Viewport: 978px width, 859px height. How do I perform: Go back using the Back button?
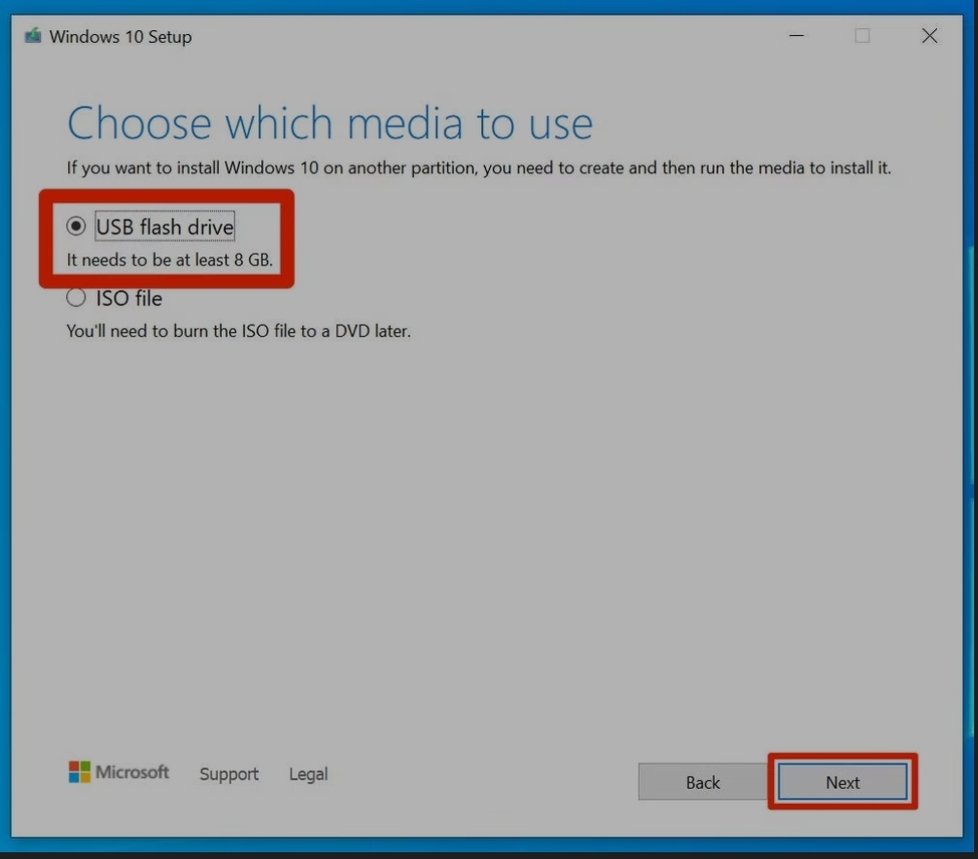click(702, 782)
